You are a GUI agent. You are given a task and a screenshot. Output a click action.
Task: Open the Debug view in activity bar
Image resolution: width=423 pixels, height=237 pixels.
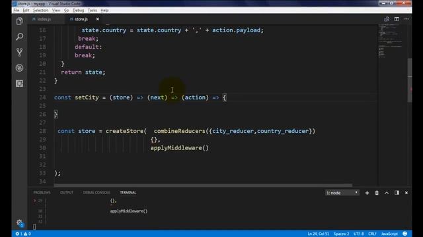click(x=19, y=68)
